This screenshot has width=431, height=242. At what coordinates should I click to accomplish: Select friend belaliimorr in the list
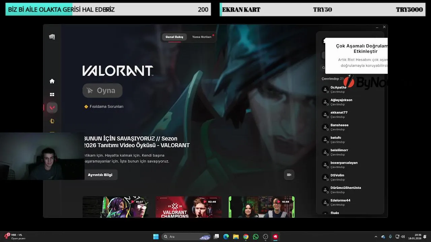tap(350, 152)
